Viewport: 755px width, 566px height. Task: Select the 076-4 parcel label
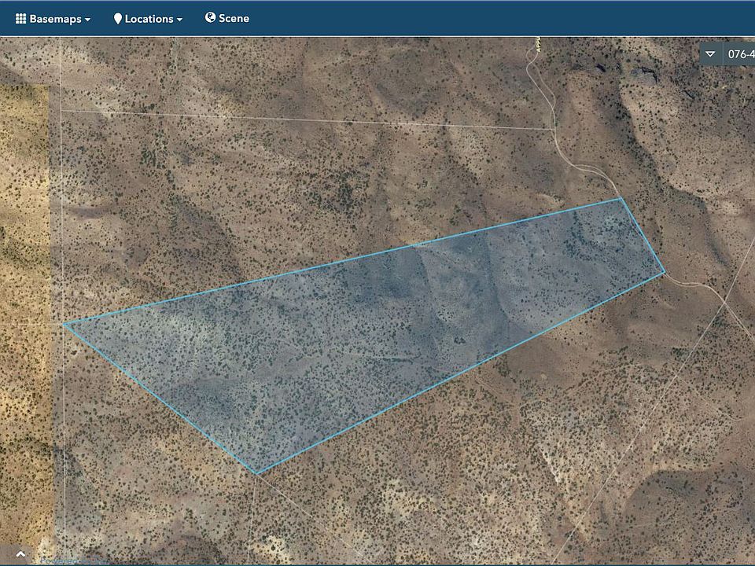[741, 54]
